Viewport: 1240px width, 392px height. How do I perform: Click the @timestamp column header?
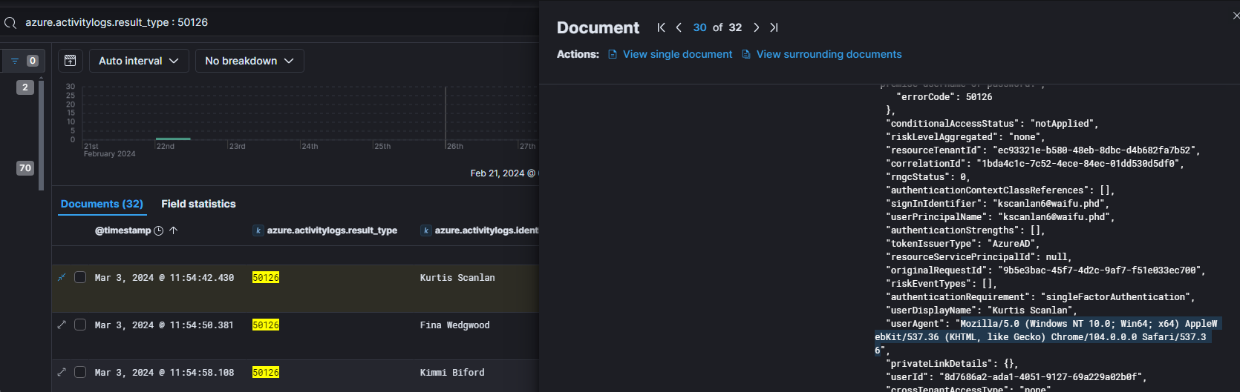tap(123, 230)
